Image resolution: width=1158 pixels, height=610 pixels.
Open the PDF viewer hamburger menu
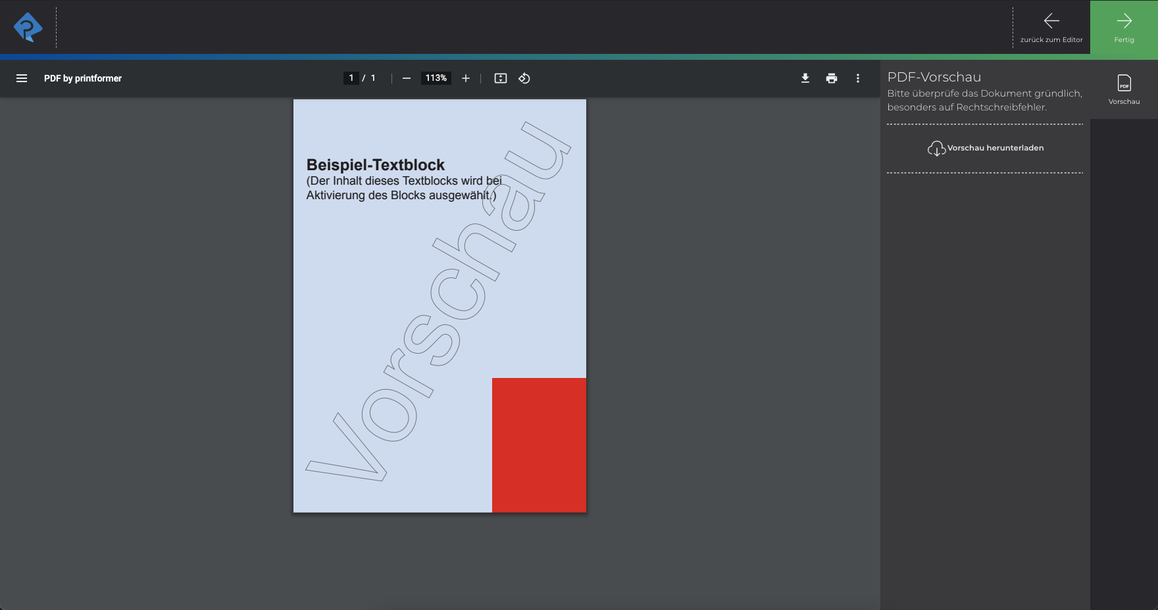(x=22, y=78)
